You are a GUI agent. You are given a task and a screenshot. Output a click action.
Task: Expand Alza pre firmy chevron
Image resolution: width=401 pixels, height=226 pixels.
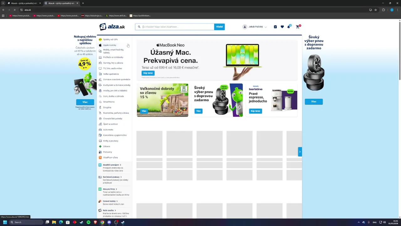116,189
